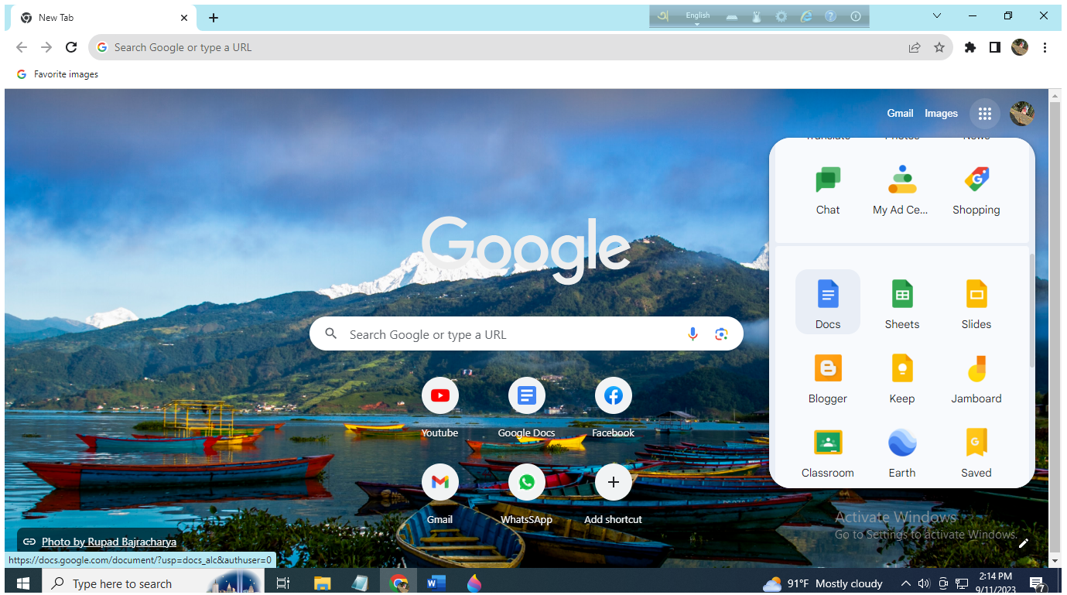This screenshot has width=1067, height=595.
Task: Select the New Tab tab
Action: (x=105, y=18)
